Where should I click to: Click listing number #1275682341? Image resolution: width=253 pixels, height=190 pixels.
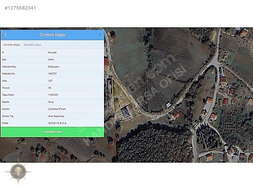pyautogui.click(x=20, y=8)
